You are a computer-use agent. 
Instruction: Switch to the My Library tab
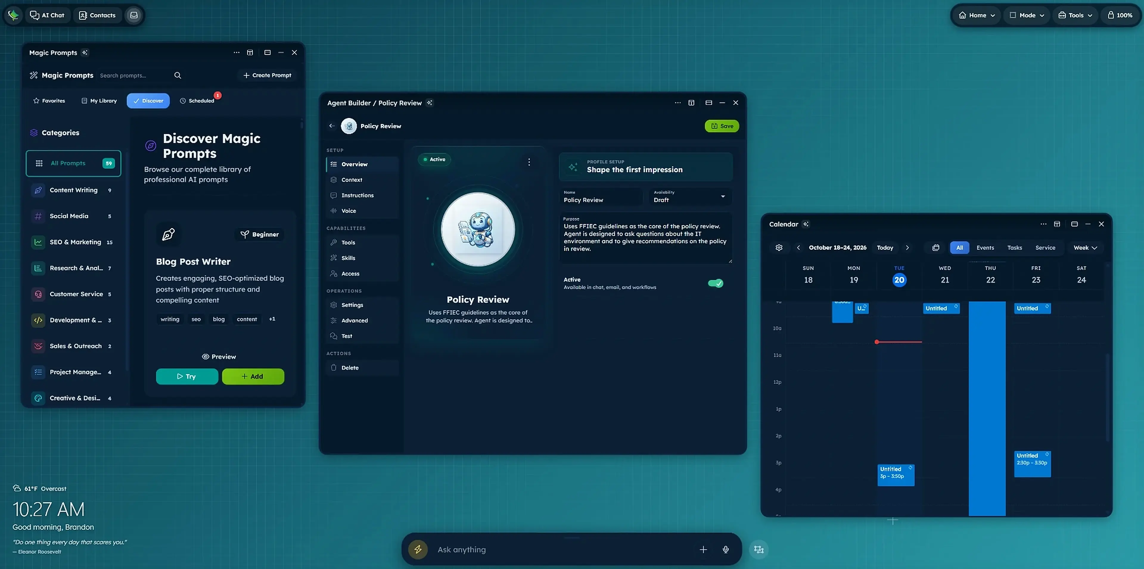[99, 101]
